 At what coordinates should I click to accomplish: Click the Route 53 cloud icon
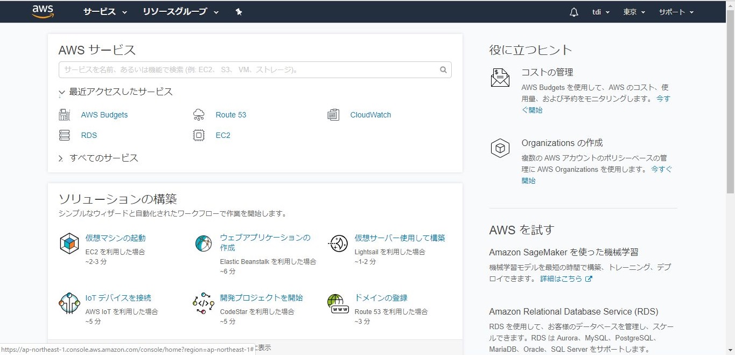pyautogui.click(x=199, y=115)
